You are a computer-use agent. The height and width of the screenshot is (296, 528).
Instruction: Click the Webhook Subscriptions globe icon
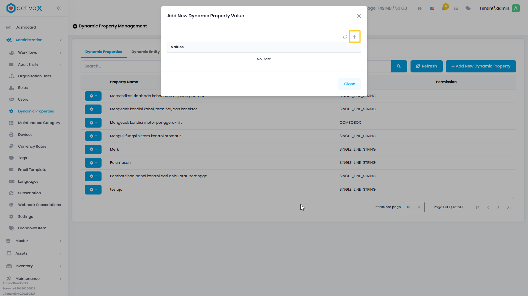point(11,205)
